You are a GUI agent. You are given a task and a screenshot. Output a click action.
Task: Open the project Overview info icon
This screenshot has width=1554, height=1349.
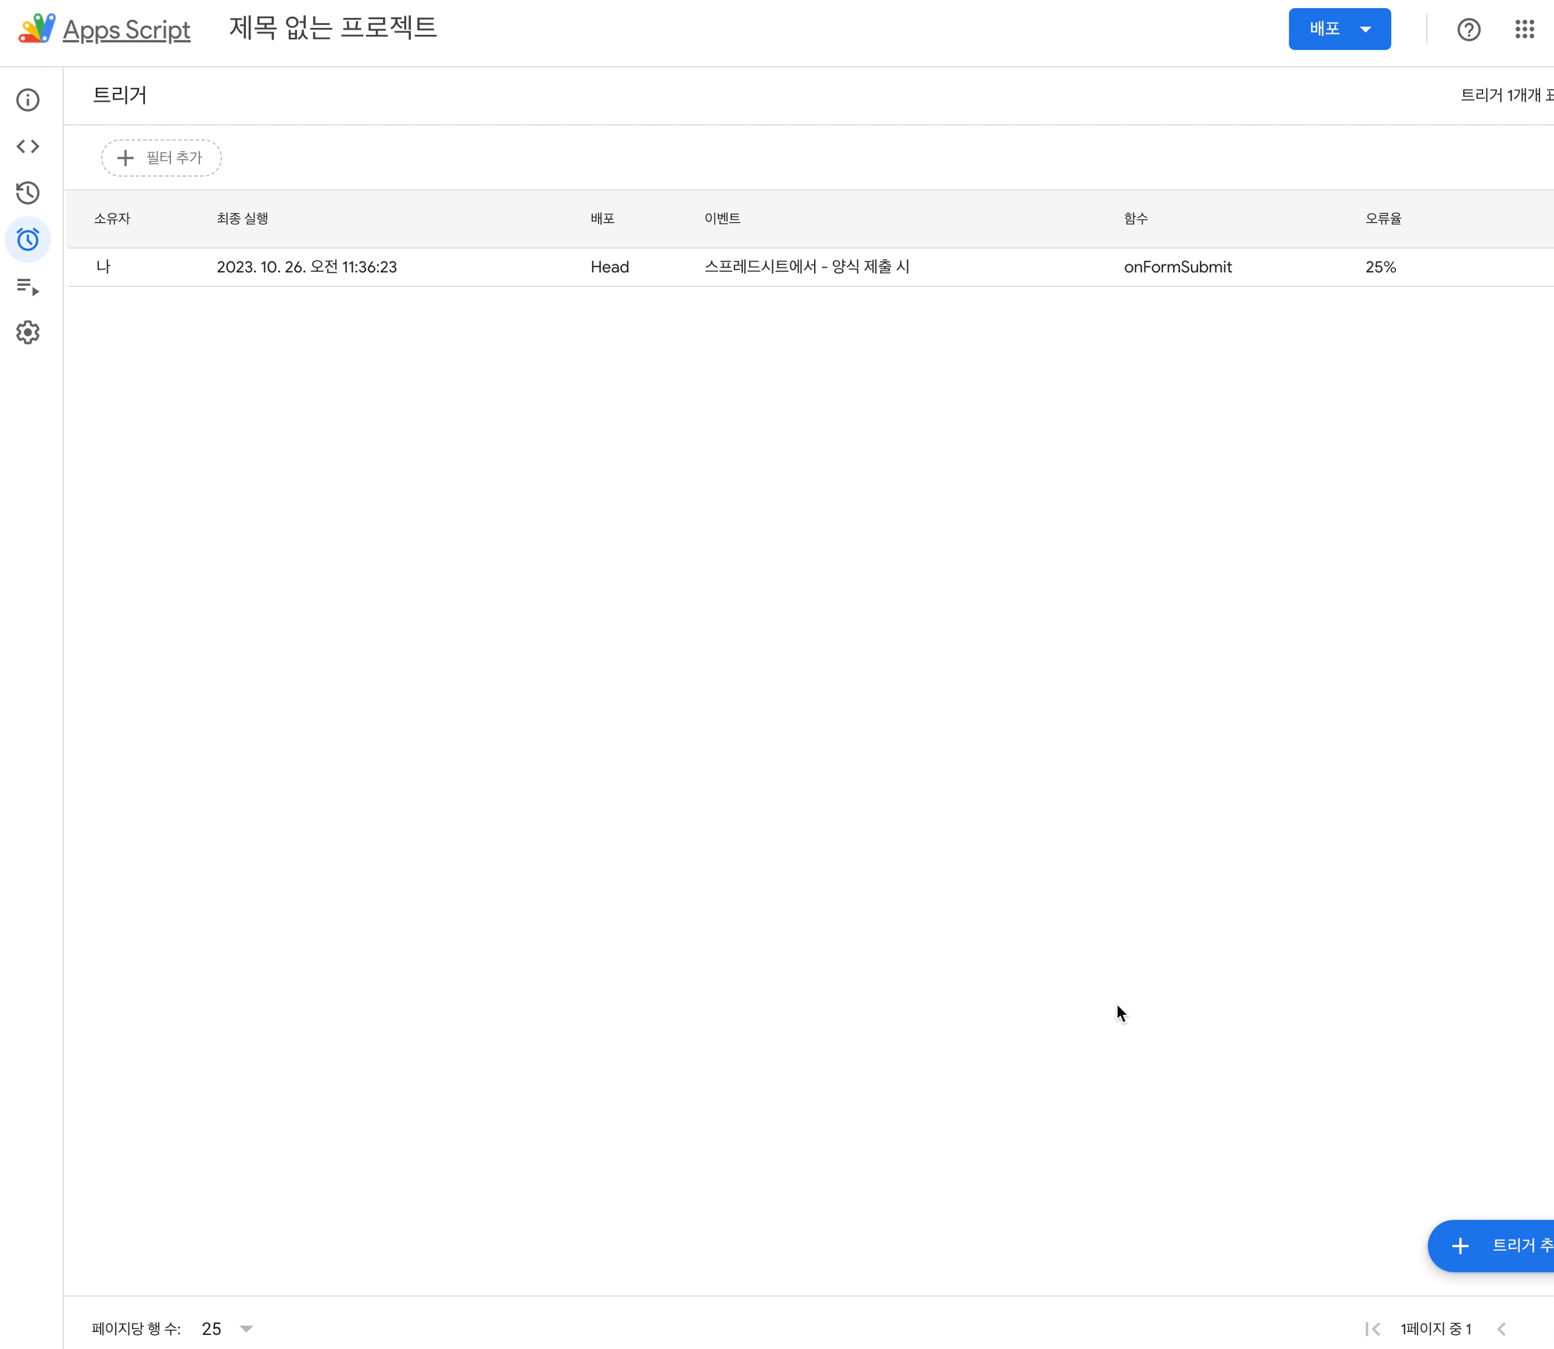click(28, 100)
